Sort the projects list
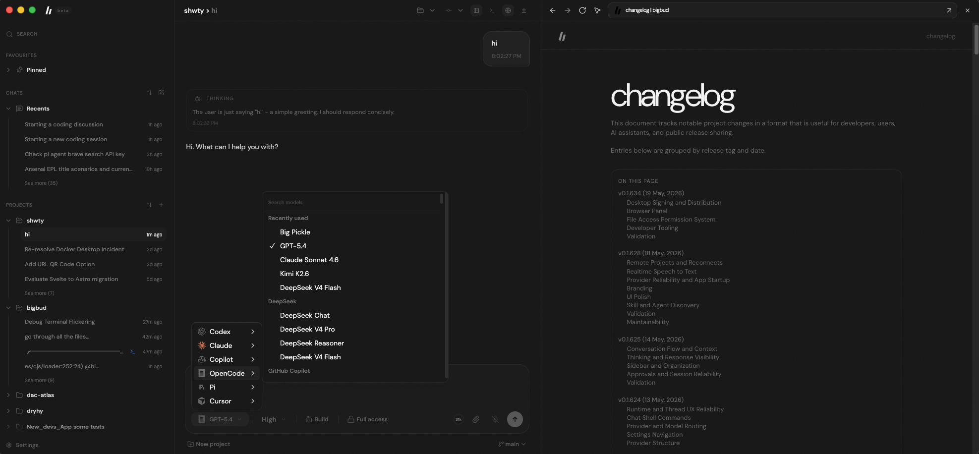 [x=149, y=205]
